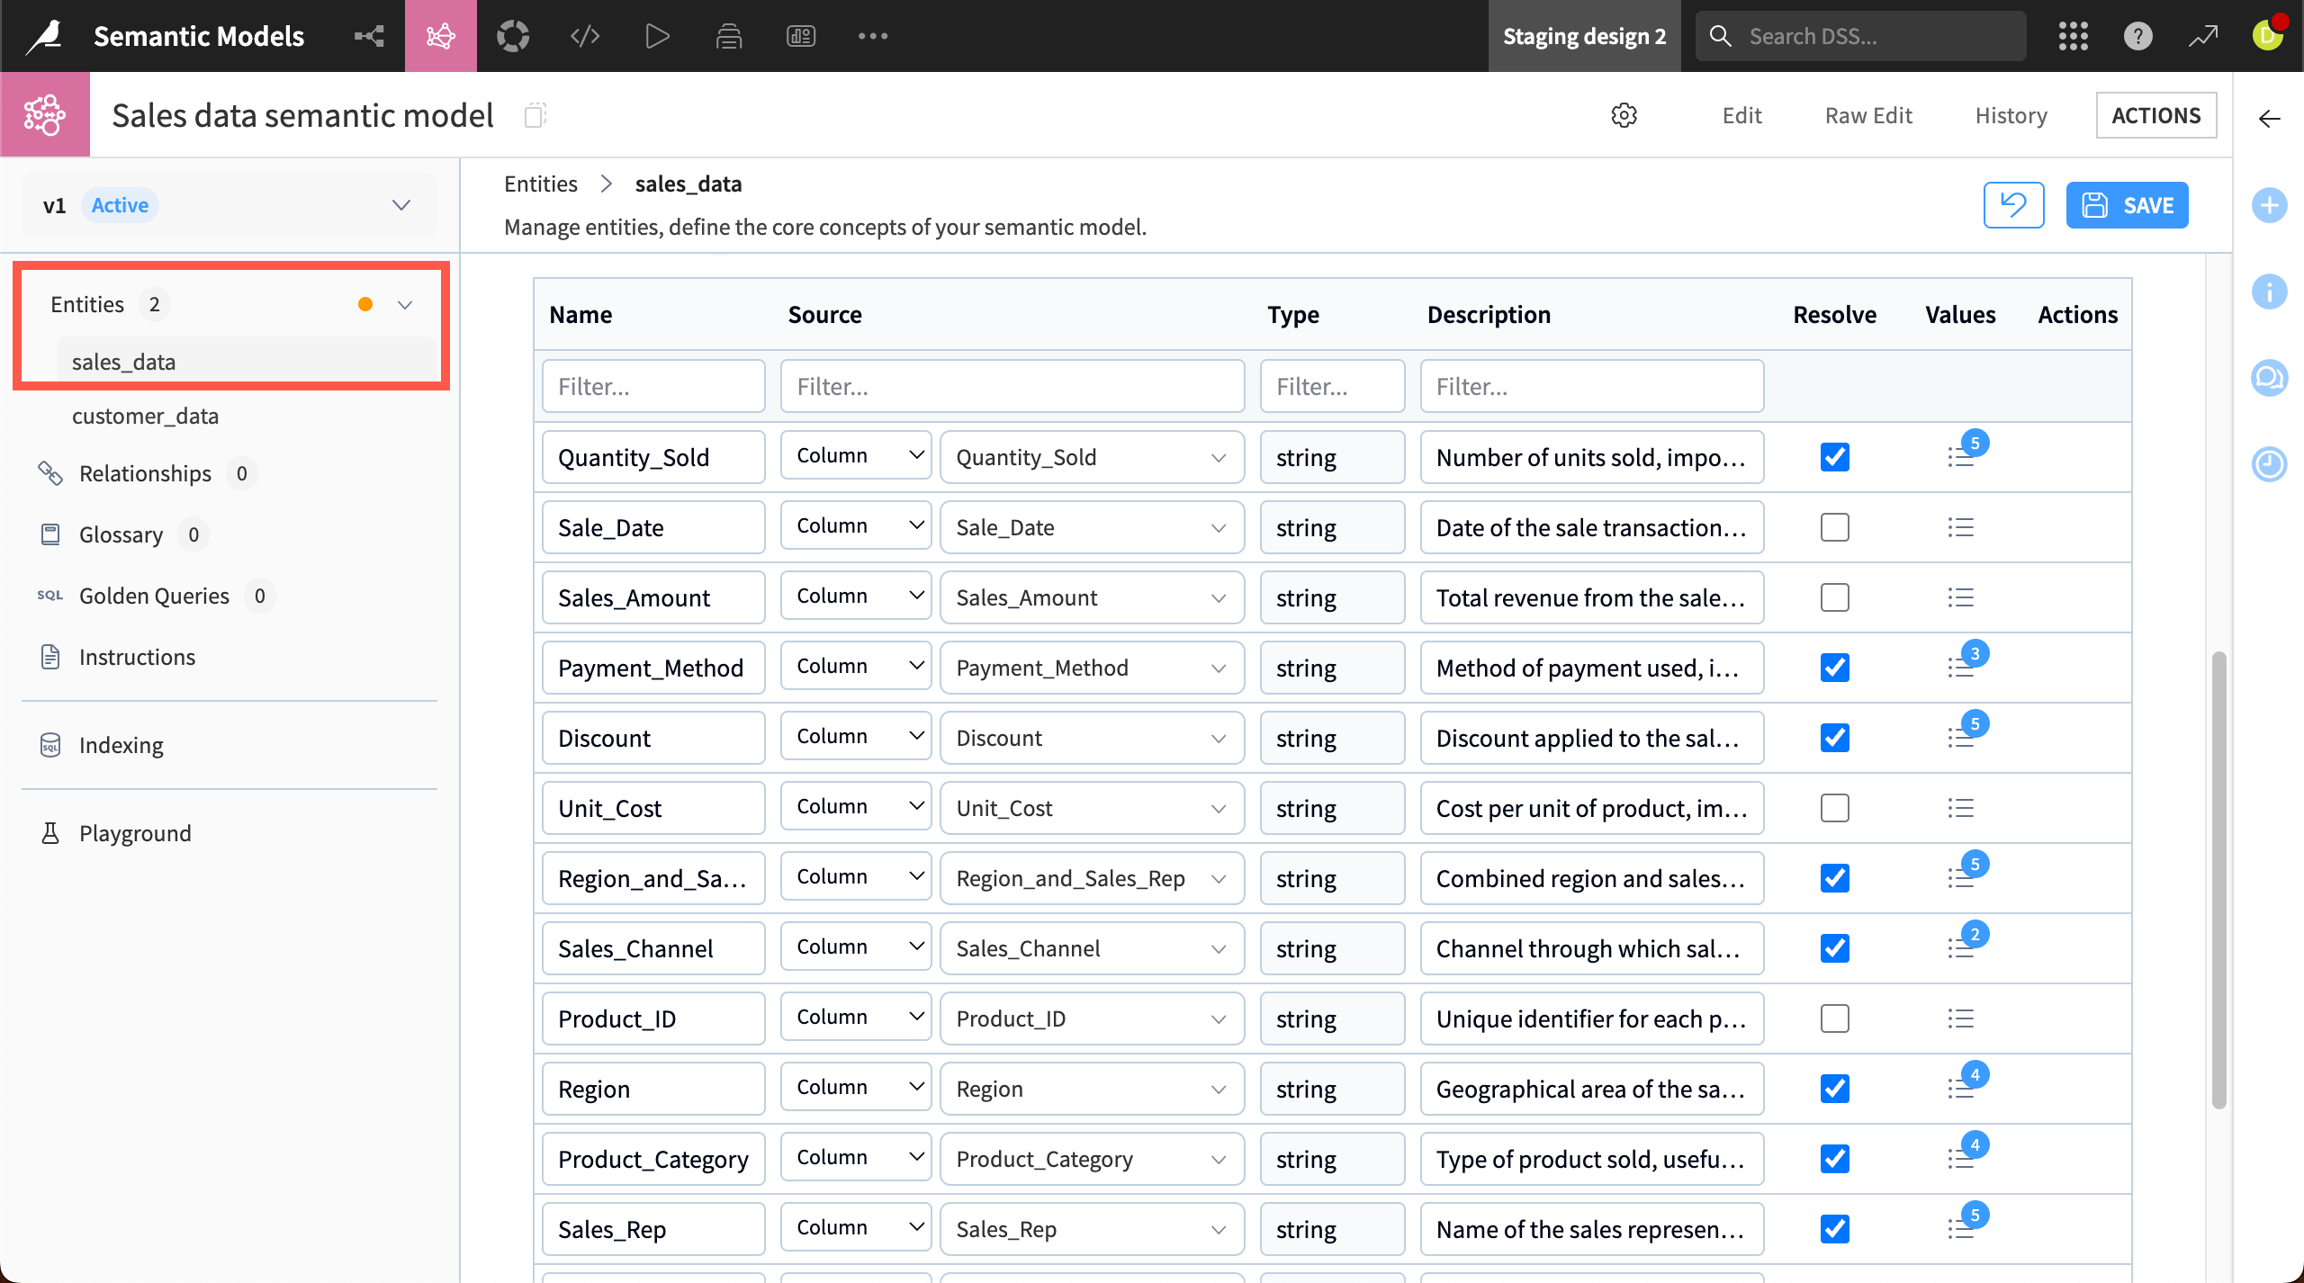2304x1283 pixels.
Task: Uncheck Resolve for Quantity_Sold
Action: point(1834,456)
